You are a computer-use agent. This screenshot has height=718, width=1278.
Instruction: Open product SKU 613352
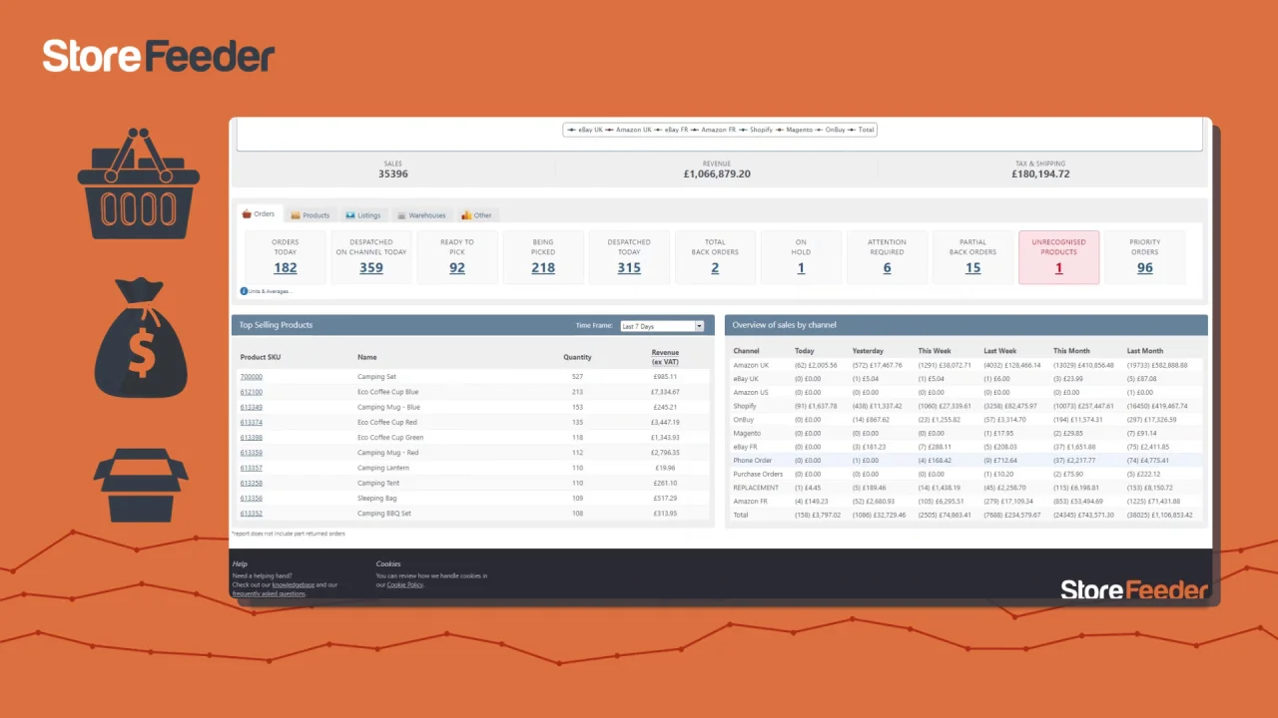click(252, 514)
